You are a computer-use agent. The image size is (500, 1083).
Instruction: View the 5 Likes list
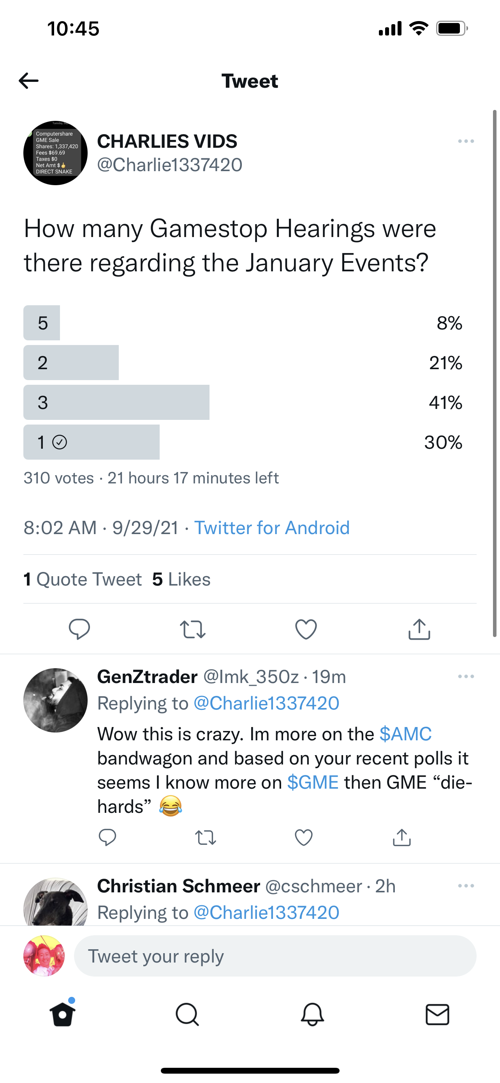tap(181, 579)
